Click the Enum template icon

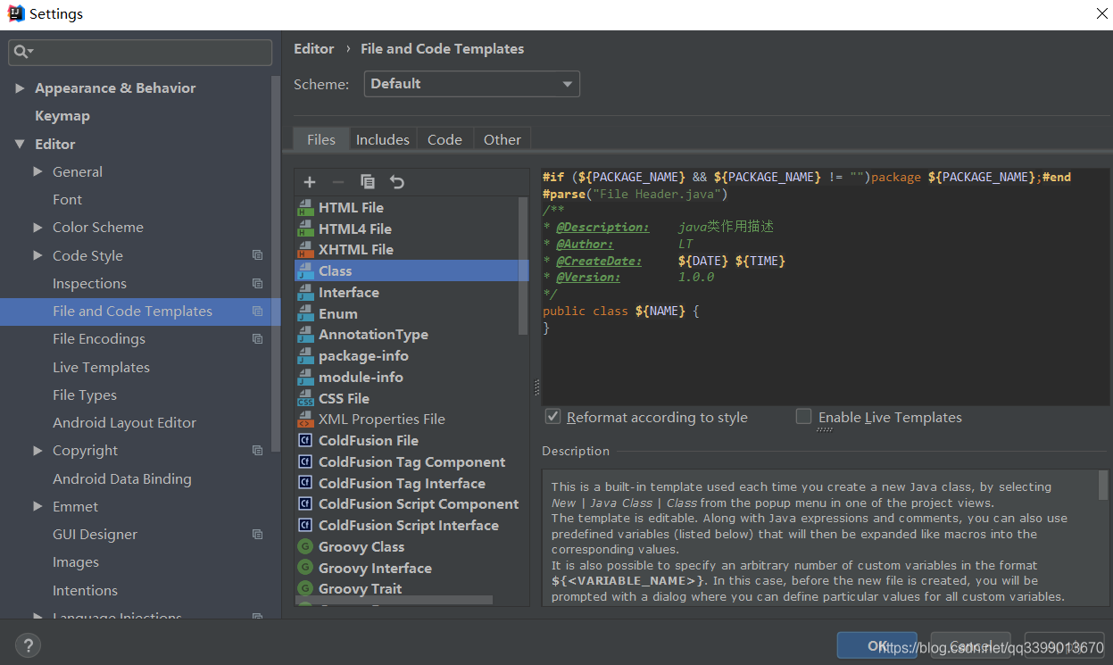tap(306, 314)
